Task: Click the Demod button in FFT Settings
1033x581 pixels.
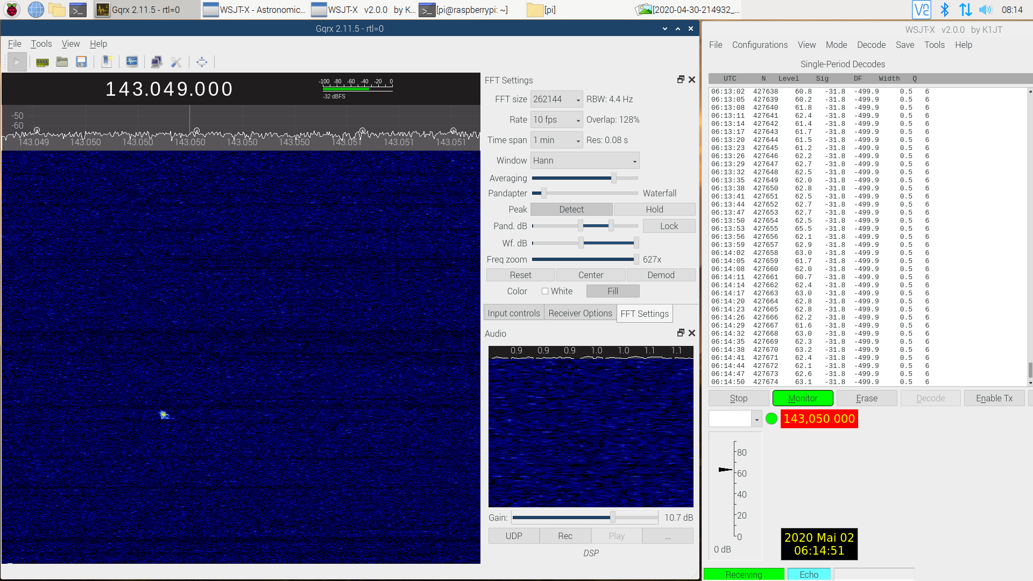Action: pyautogui.click(x=661, y=275)
